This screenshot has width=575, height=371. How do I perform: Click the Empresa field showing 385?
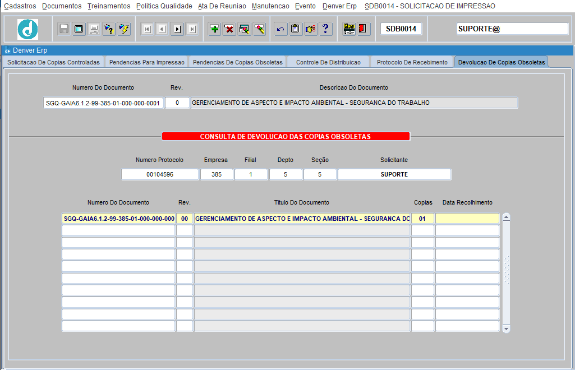[217, 174]
